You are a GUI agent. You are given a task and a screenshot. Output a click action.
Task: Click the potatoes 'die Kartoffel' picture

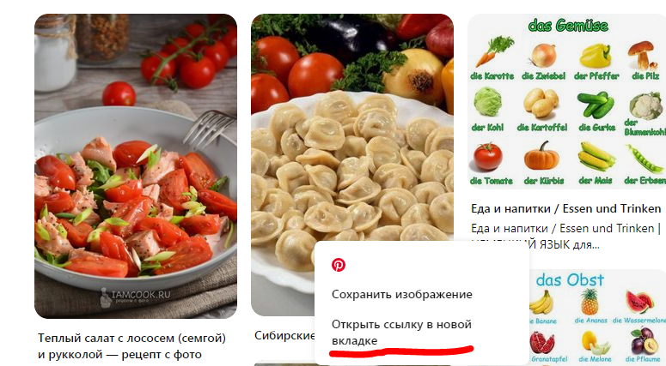pos(541,103)
